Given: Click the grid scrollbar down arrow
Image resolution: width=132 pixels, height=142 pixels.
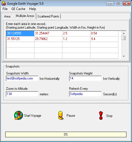Looking at the screenshot, I should click(x=124, y=56).
